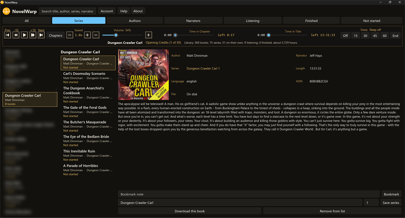This screenshot has height=218, width=405.
Task: Turn the sleep timer Off
Action: point(346,36)
